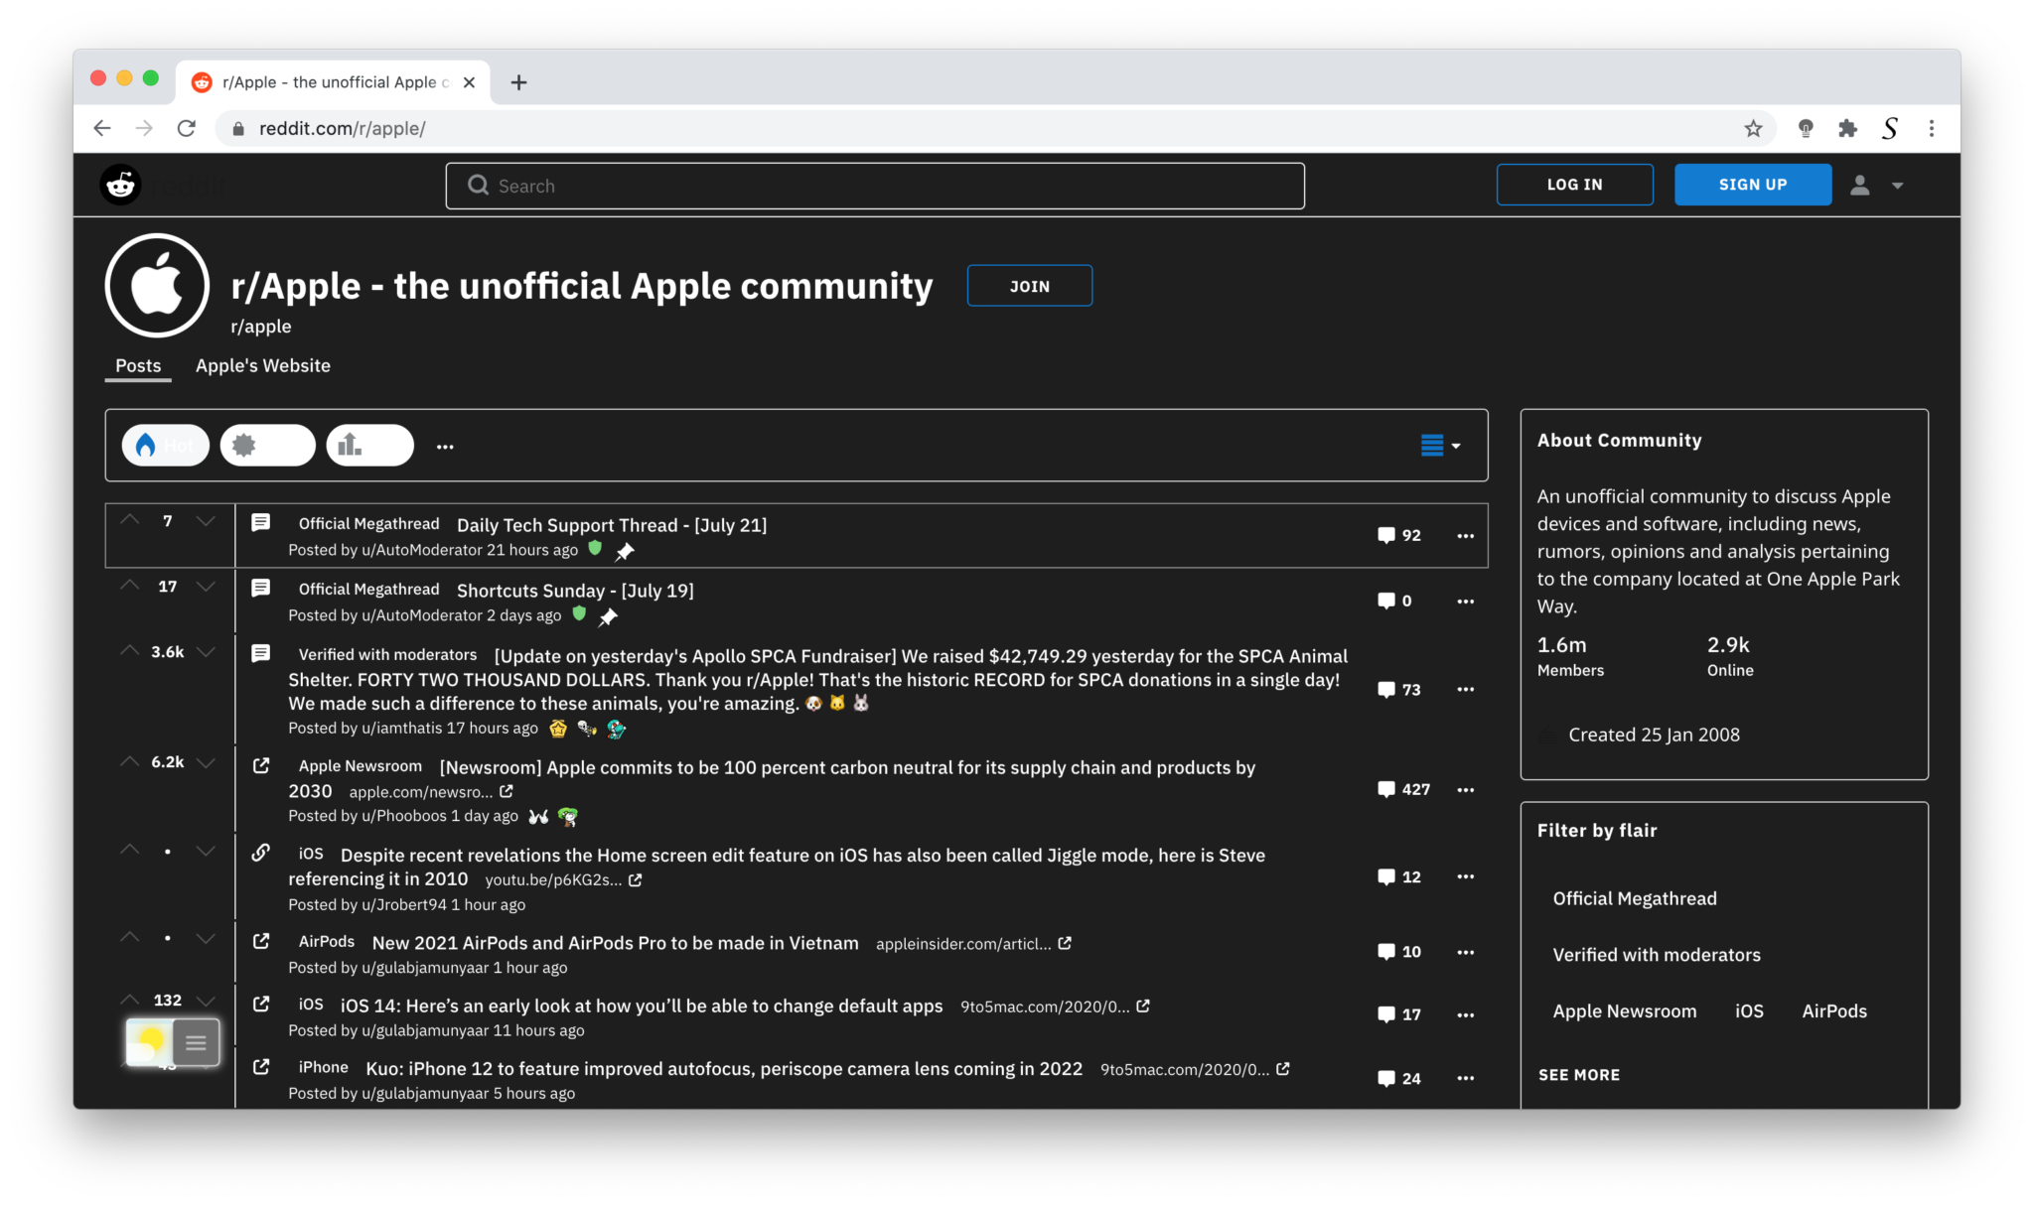2034x1206 pixels.
Task: Open the 73 comments on SPCA Fundraiser post
Action: (x=1399, y=690)
